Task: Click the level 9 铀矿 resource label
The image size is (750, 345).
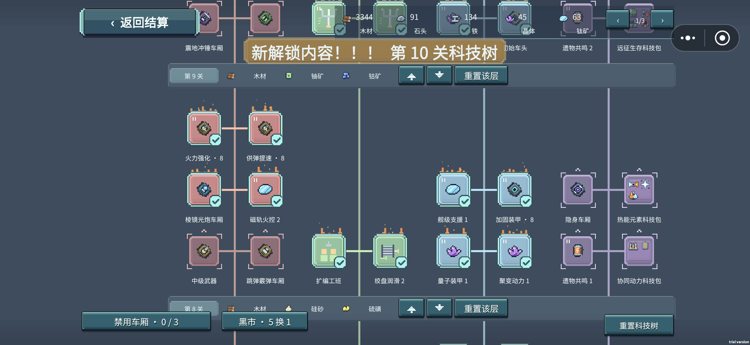Action: tap(317, 76)
